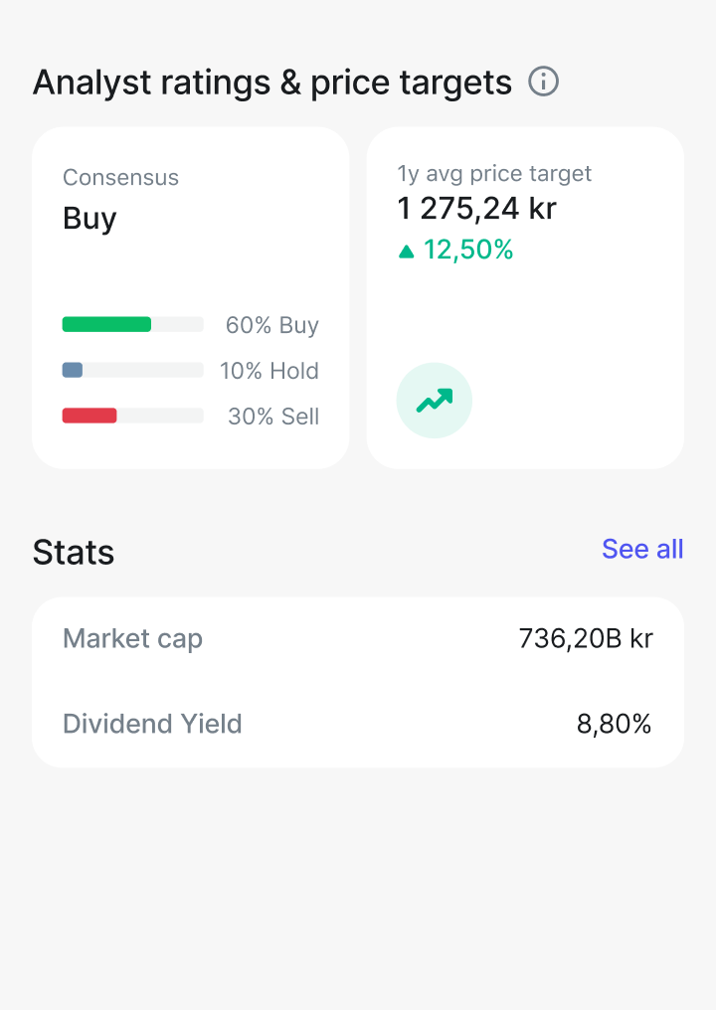Open the 1y avg price target card
Viewport: 716px width, 1010px height.
tap(525, 297)
